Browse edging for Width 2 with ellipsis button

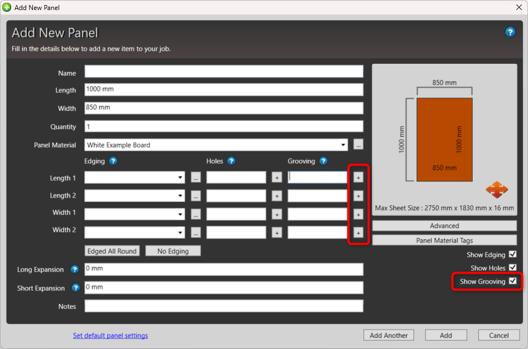click(196, 232)
